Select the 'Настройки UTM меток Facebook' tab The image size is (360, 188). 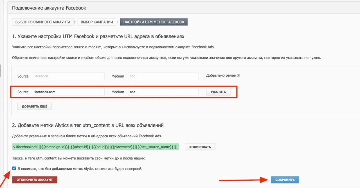click(154, 22)
